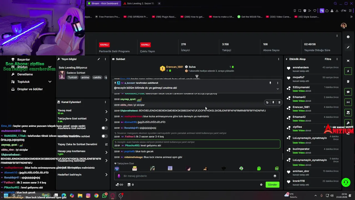Click the Gönder send button

click(272, 185)
